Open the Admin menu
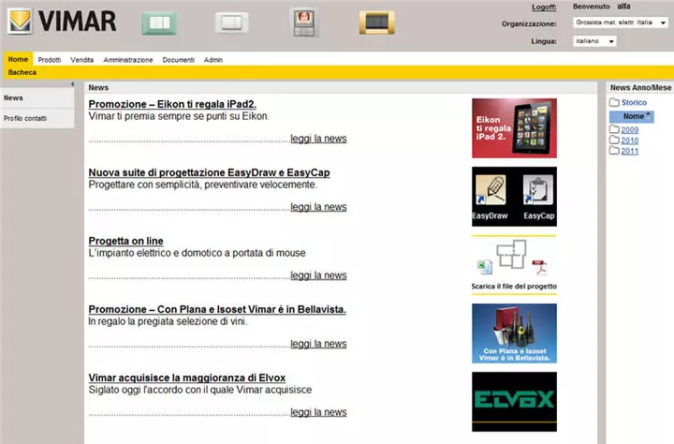This screenshot has width=674, height=444. click(x=213, y=60)
